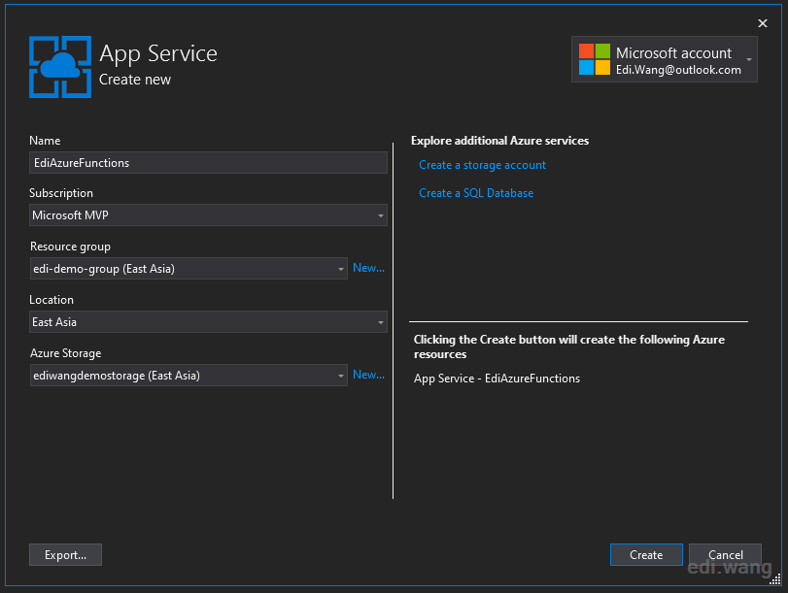
Task: Expand the Subscription dropdown showing Microsoft MVP
Action: pos(208,215)
